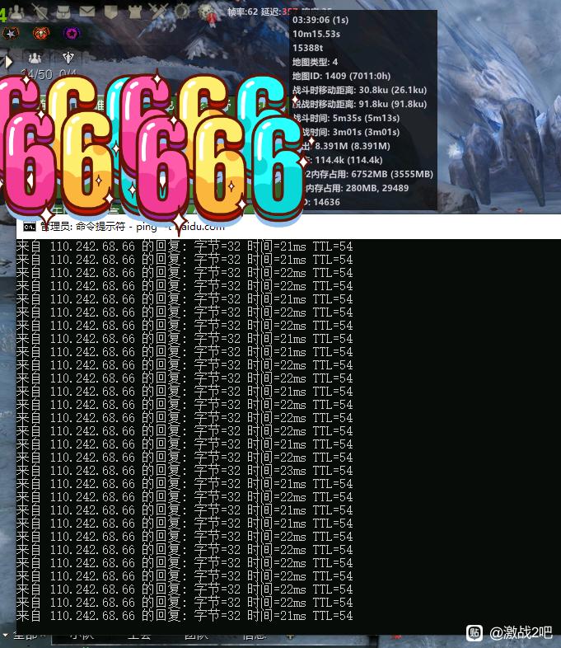This screenshot has width=561, height=648.
Task: Click the purple star buff icon
Action: coord(72,34)
